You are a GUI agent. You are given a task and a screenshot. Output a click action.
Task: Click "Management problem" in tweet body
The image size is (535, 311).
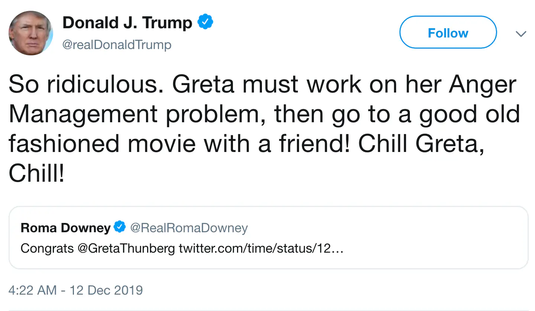[137, 114]
